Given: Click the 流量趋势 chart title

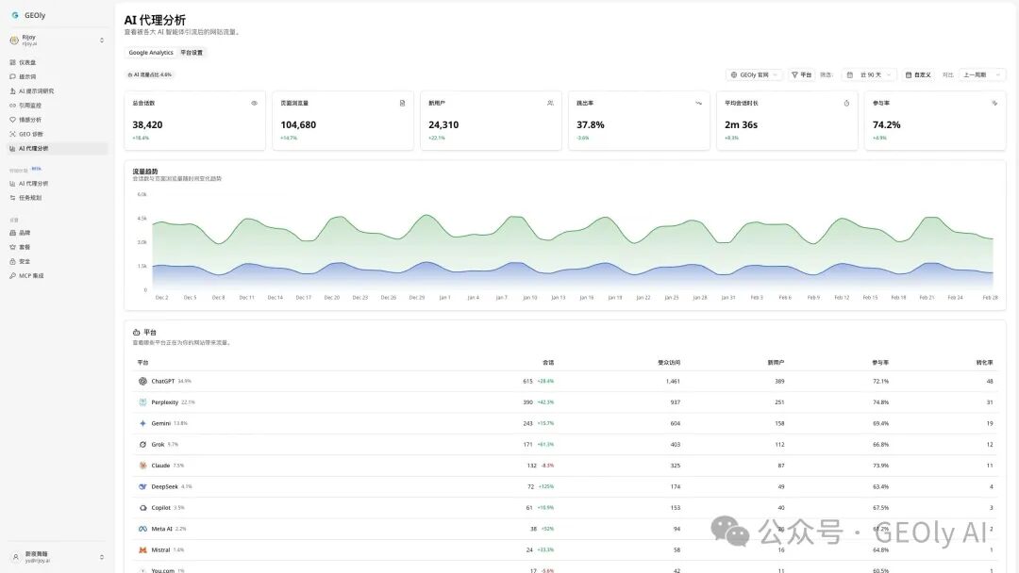Looking at the screenshot, I should click(145, 172).
